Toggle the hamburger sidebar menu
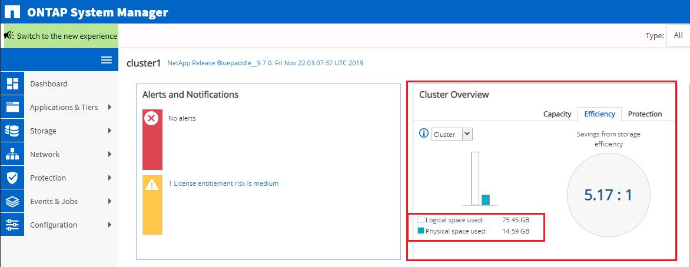 [107, 60]
